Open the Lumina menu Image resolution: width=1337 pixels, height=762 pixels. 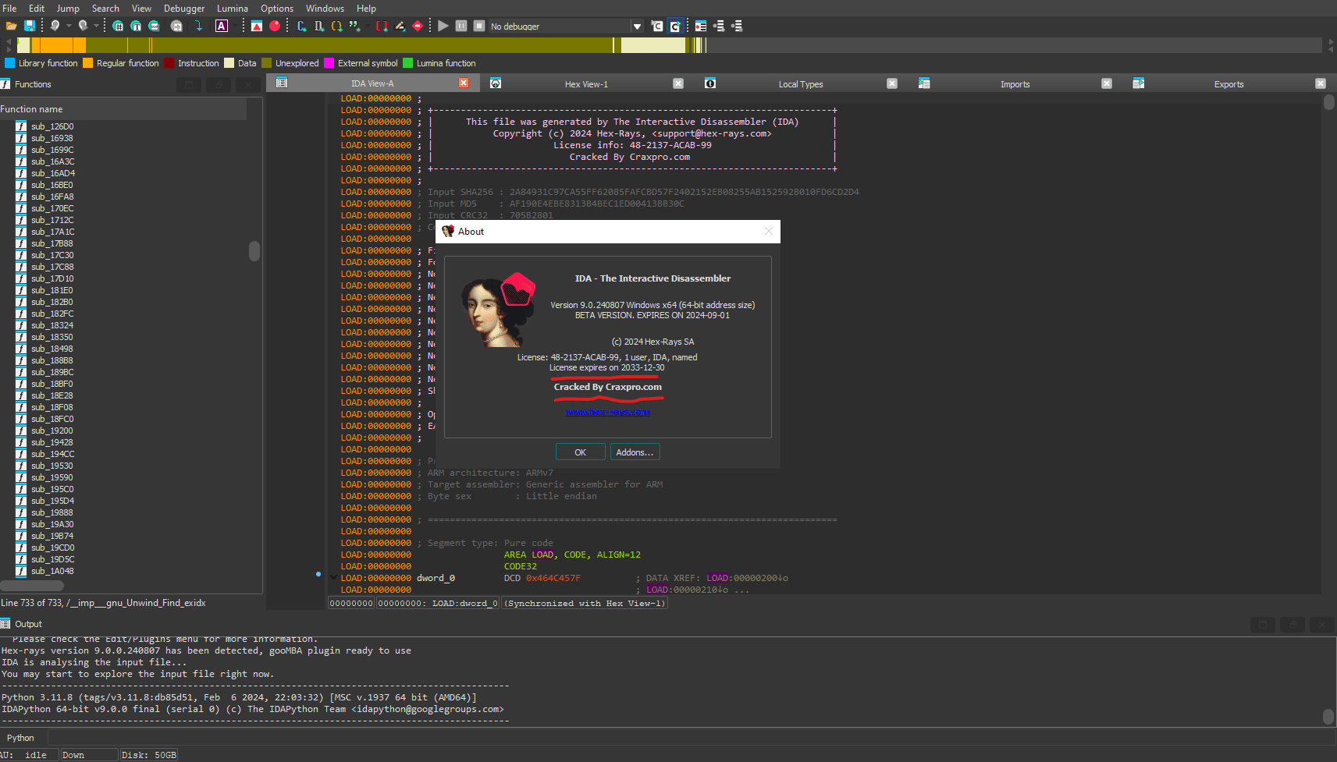232,9
